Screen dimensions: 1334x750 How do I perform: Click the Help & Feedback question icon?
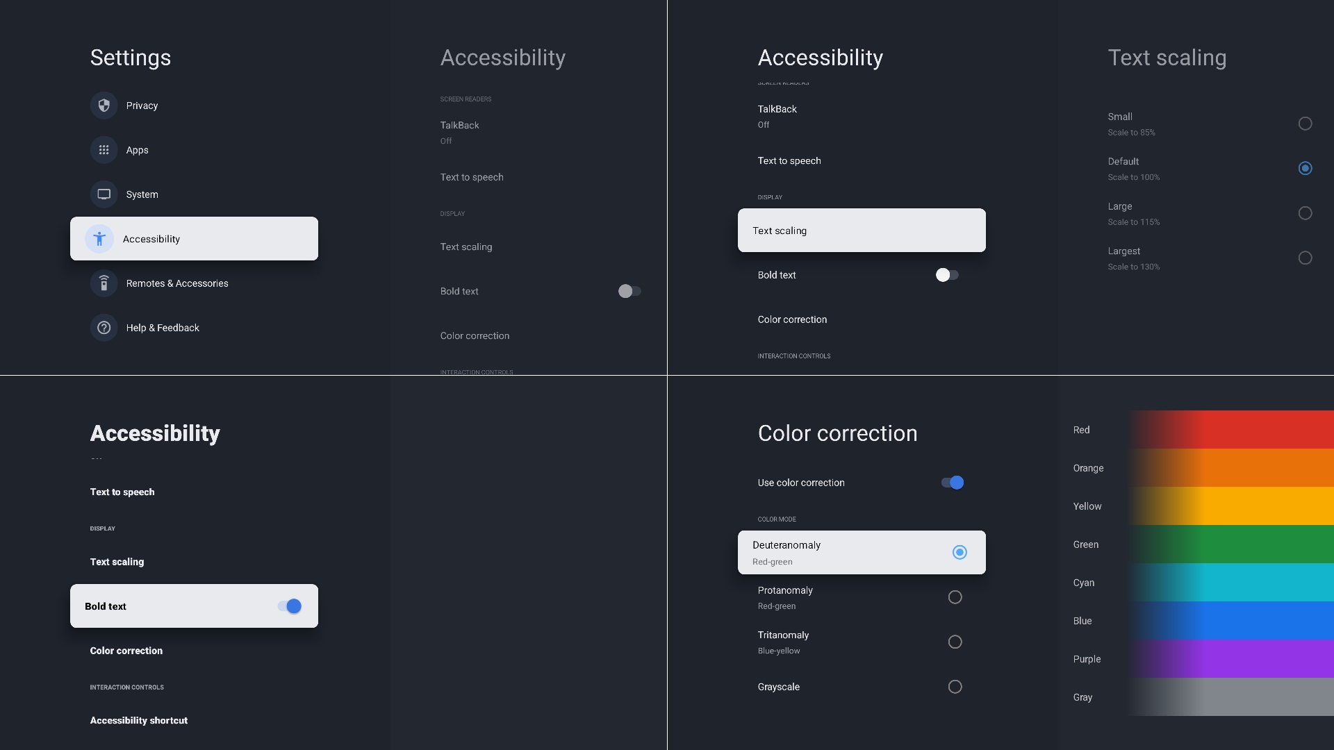[104, 328]
